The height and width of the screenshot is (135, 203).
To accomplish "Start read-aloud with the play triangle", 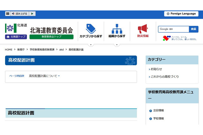I will 32,14.
